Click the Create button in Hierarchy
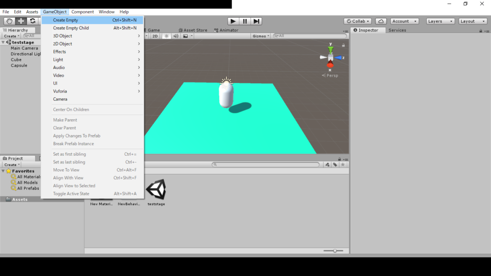This screenshot has width=491, height=276. pyautogui.click(x=11, y=36)
